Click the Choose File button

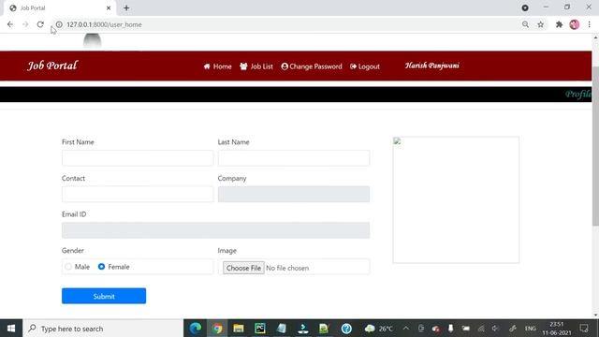pyautogui.click(x=243, y=268)
